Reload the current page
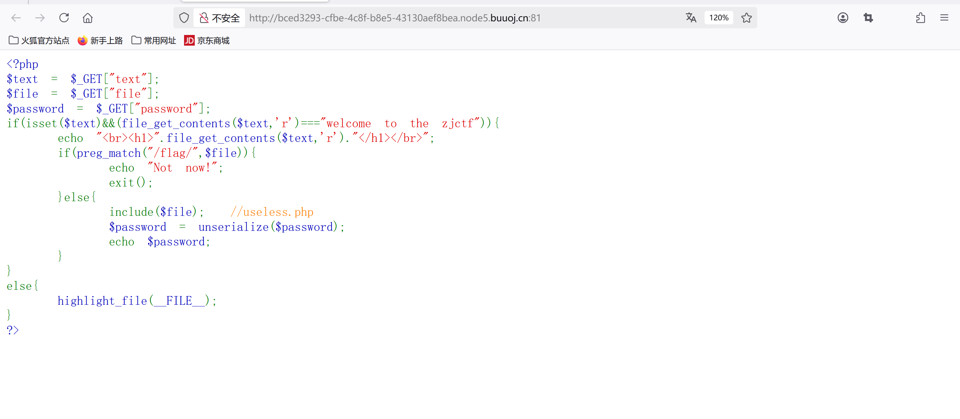 (64, 18)
